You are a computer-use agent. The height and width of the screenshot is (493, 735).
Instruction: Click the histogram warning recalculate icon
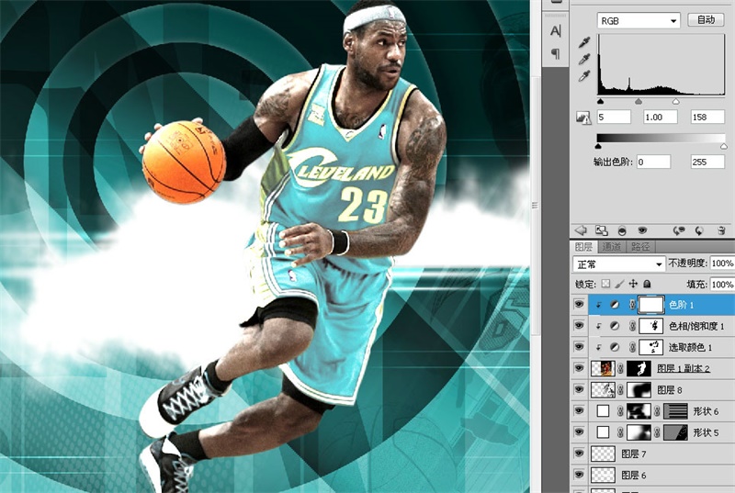[x=582, y=118]
